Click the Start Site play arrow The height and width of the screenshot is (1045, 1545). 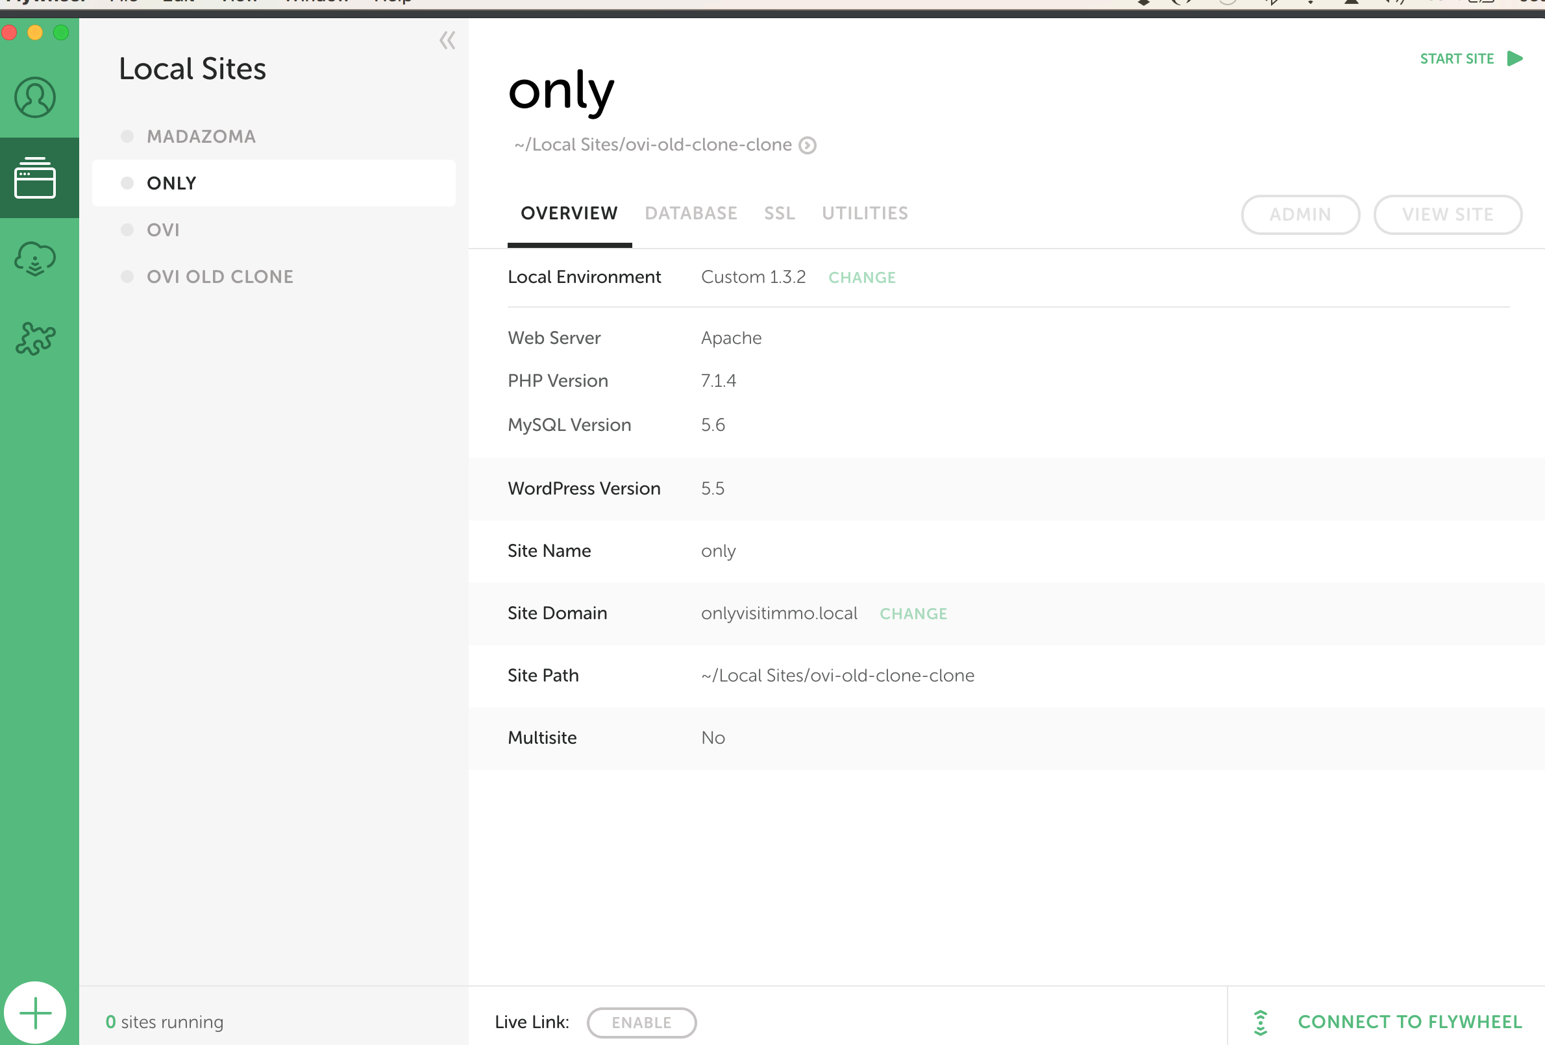point(1515,58)
